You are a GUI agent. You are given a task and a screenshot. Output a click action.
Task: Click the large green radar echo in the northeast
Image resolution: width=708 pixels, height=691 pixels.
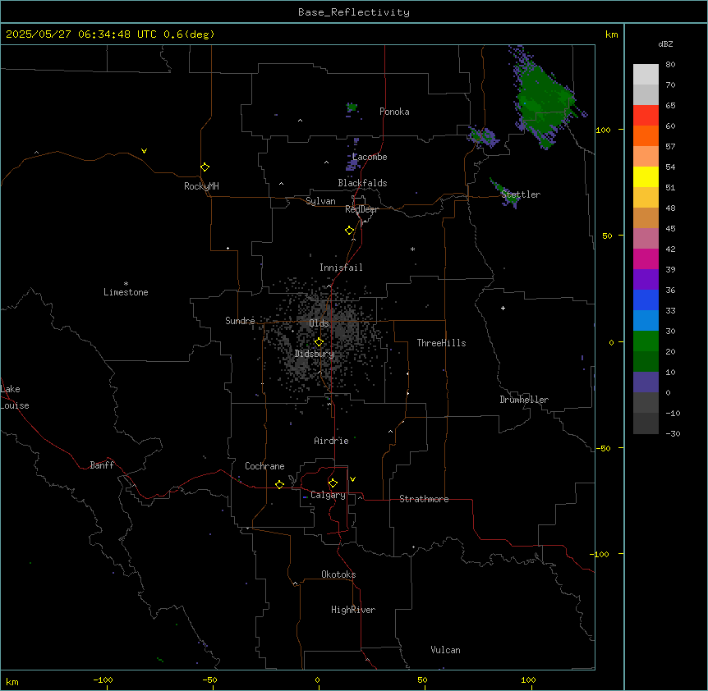coord(545,102)
